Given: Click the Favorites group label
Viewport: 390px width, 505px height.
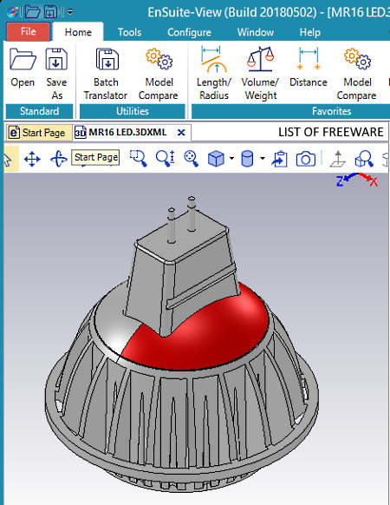Looking at the screenshot, I should pos(331,111).
